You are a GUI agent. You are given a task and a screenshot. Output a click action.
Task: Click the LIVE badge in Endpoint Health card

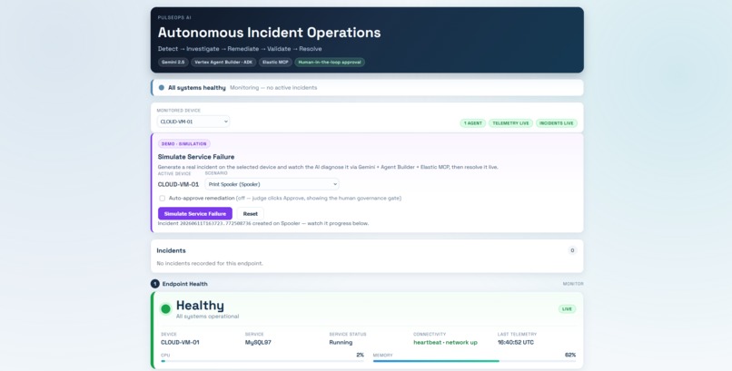coord(568,309)
